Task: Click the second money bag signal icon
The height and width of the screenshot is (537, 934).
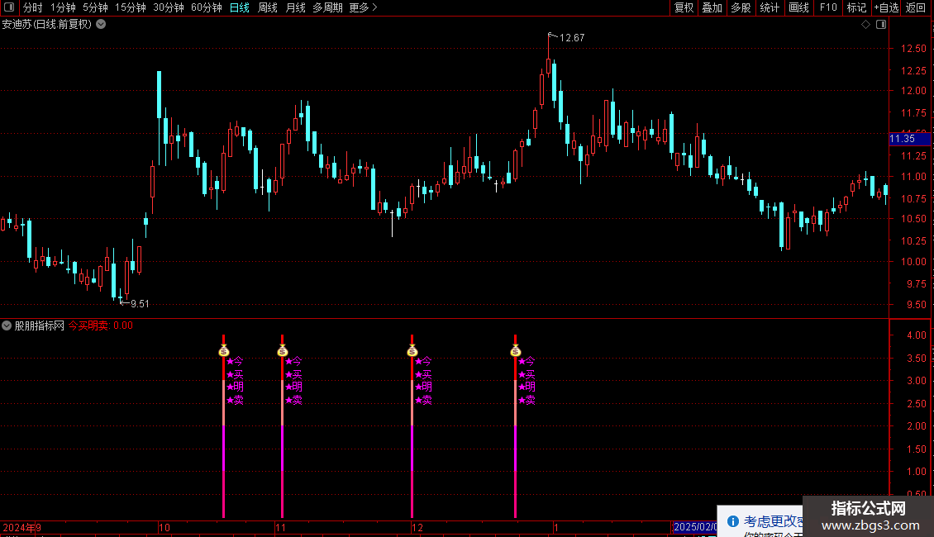Action: (283, 350)
